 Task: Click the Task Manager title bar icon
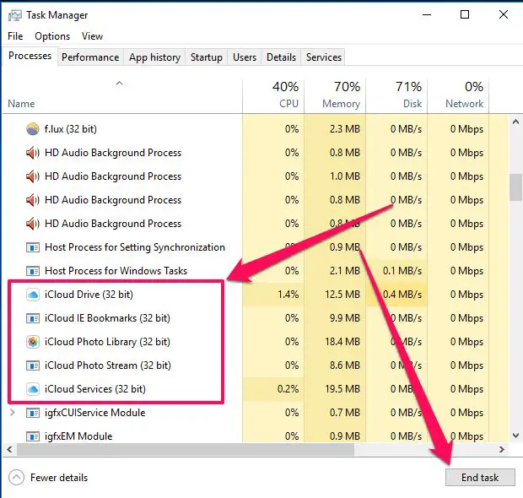(x=14, y=15)
